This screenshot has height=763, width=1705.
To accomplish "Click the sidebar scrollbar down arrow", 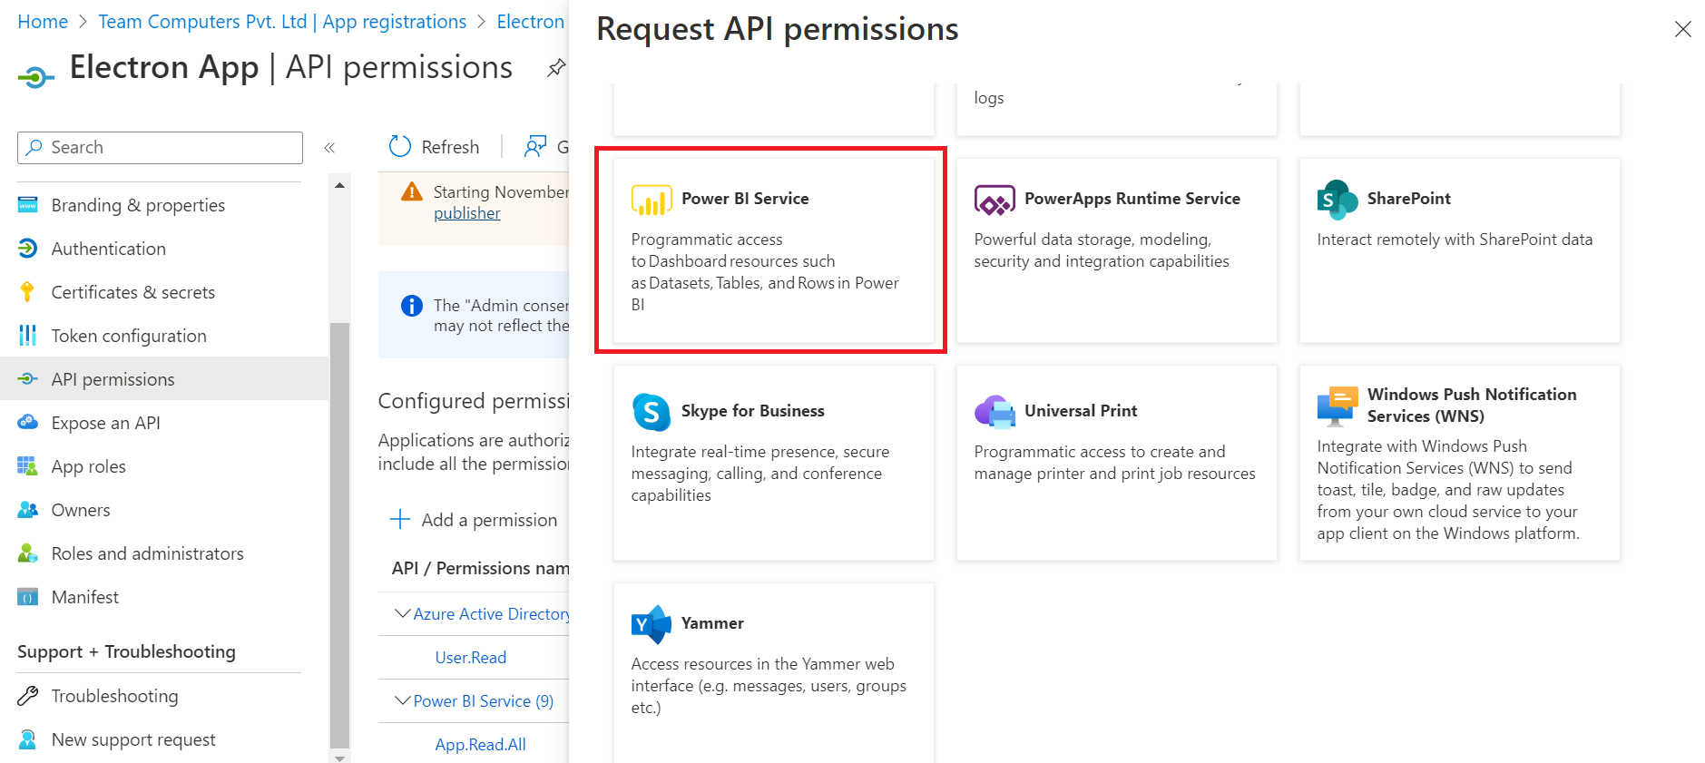I will (x=339, y=758).
